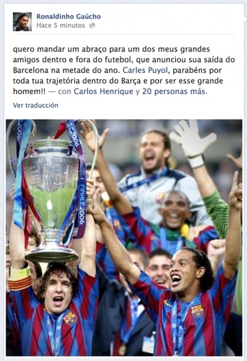Click the globe public audience icon
Image resolution: width=247 pixels, height=361 pixels.
coord(92,25)
